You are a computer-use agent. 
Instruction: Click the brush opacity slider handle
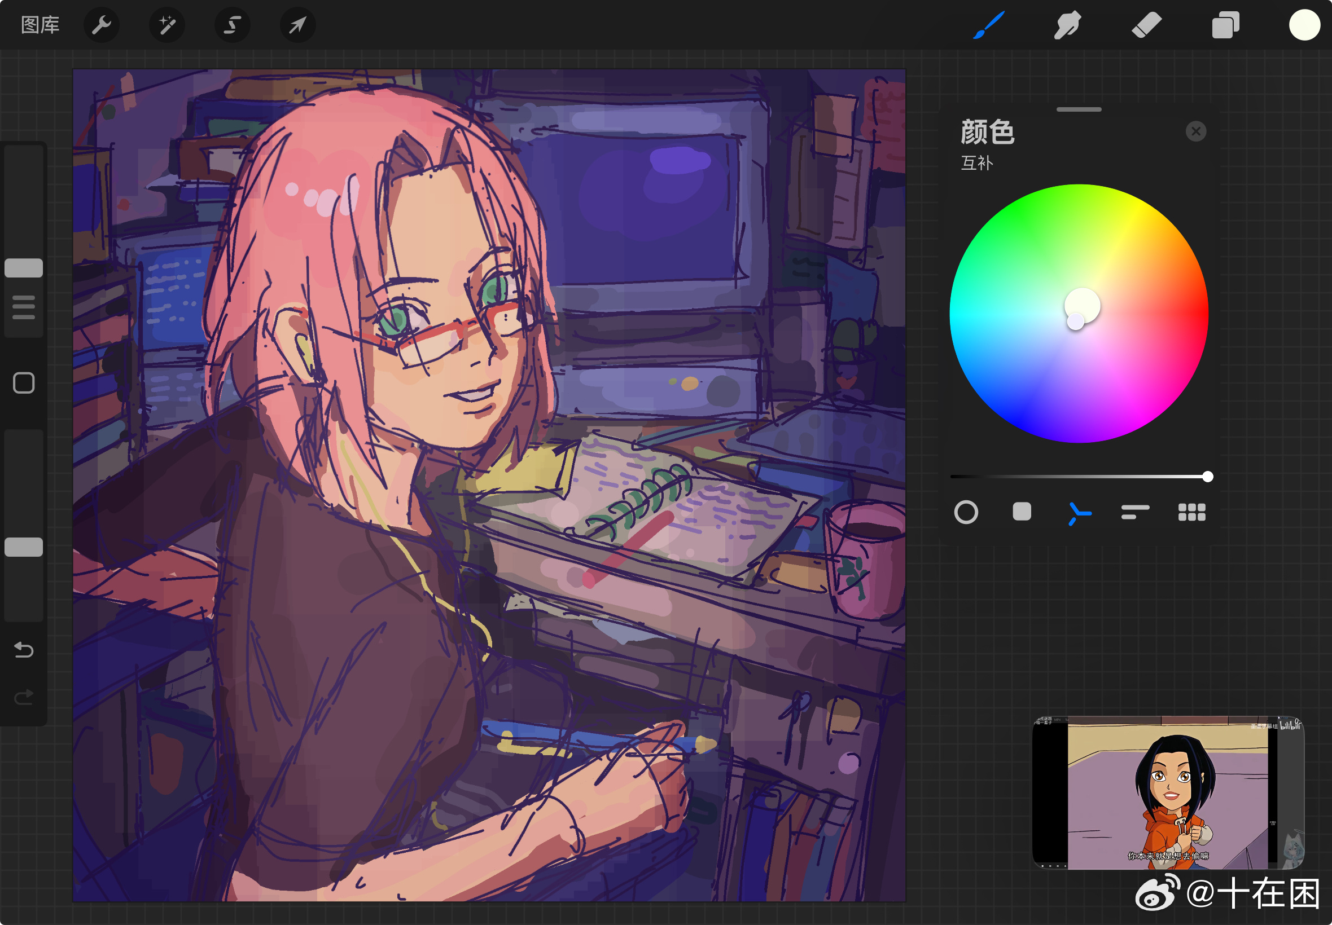[24, 547]
